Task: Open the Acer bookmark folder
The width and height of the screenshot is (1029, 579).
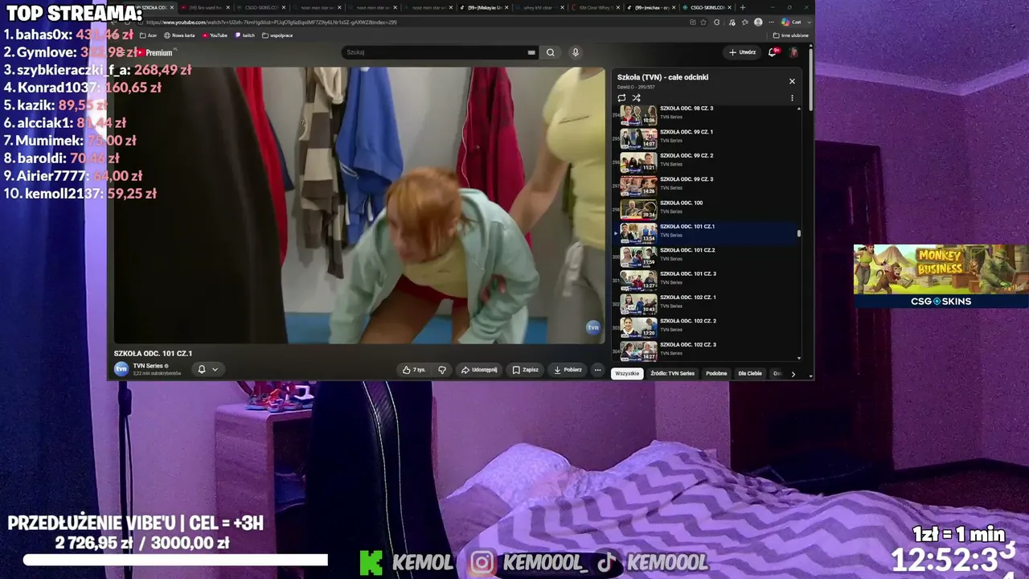Action: point(148,35)
